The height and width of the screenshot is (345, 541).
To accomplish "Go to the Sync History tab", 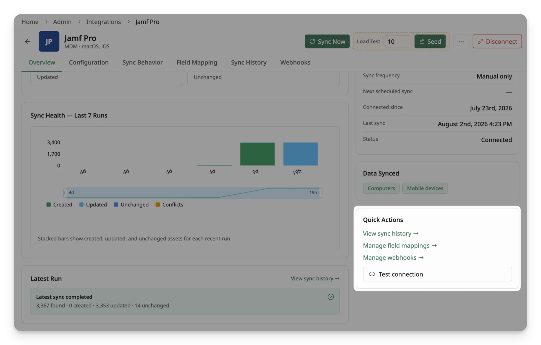I will 249,62.
